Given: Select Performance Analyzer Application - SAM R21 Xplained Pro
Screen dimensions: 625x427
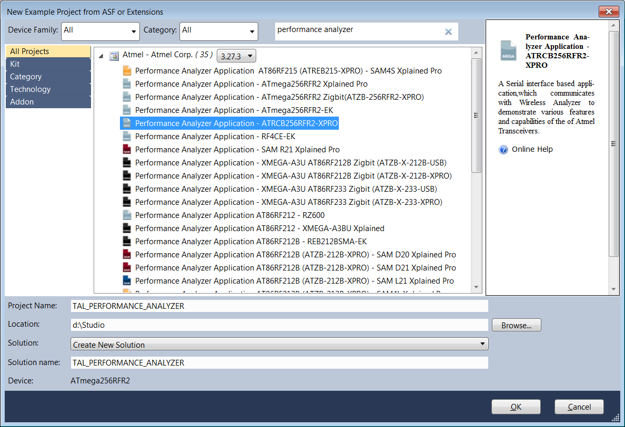Looking at the screenshot, I should click(x=237, y=150).
